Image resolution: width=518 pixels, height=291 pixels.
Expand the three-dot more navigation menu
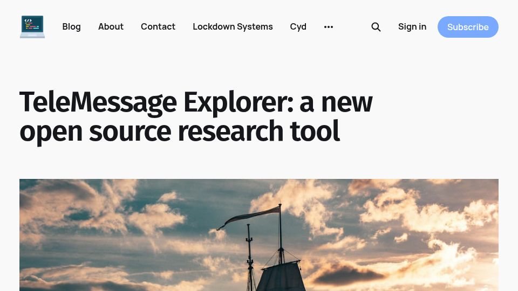click(x=329, y=27)
